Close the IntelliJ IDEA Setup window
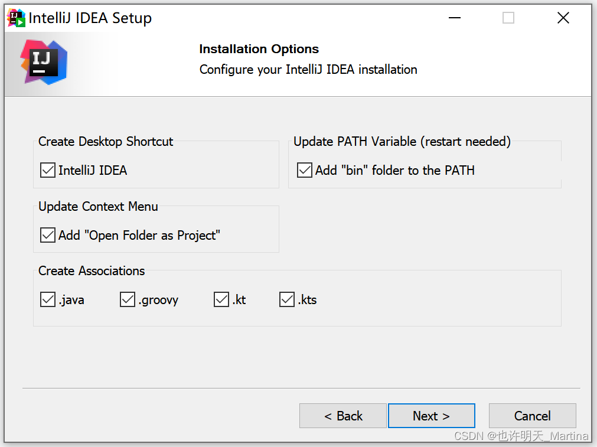This screenshot has width=597, height=447. [x=562, y=18]
